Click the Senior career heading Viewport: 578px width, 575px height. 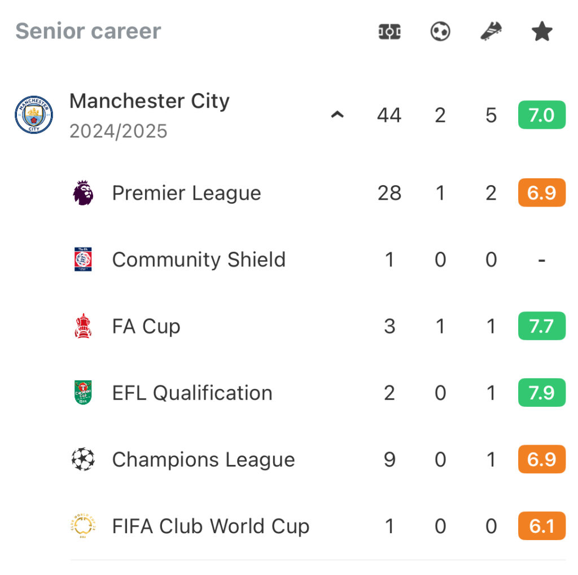[x=88, y=31]
